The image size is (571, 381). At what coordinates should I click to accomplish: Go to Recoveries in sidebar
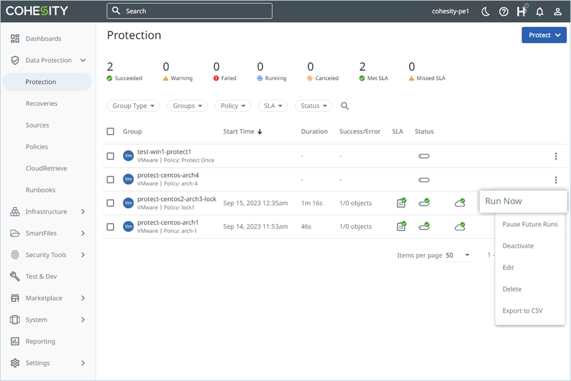tap(41, 104)
